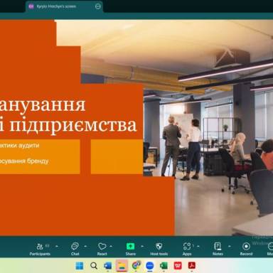The image size is (273, 273).
Task: Open Adobe Acrobat from the taskbar
Action: click(192, 266)
